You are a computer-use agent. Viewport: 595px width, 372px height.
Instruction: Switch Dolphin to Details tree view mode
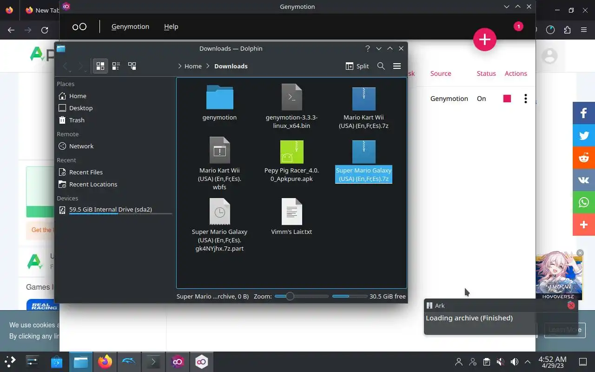click(132, 66)
